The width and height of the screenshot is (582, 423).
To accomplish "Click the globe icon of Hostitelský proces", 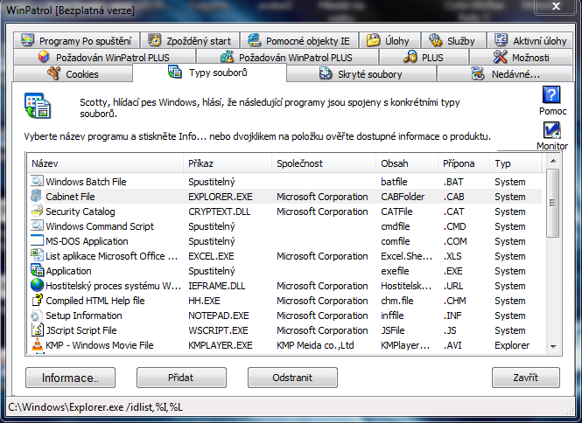I will (x=37, y=285).
